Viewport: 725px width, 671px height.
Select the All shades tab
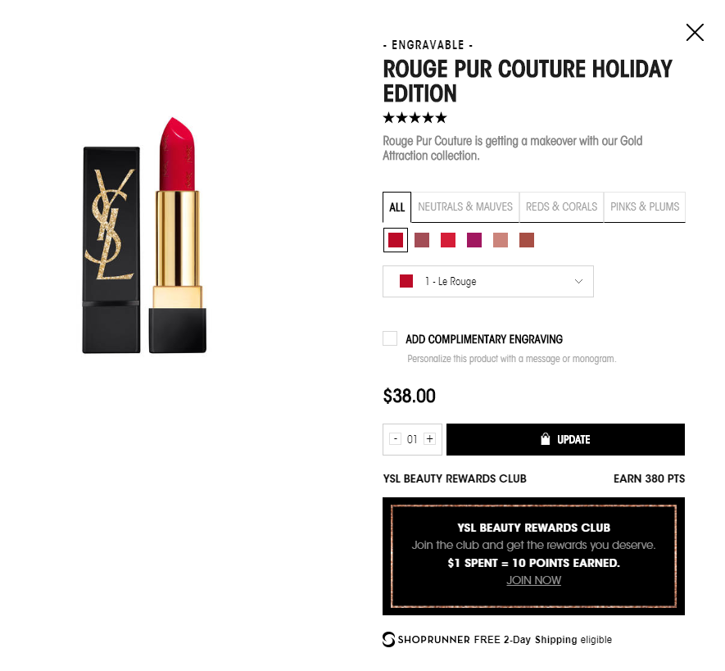click(396, 206)
